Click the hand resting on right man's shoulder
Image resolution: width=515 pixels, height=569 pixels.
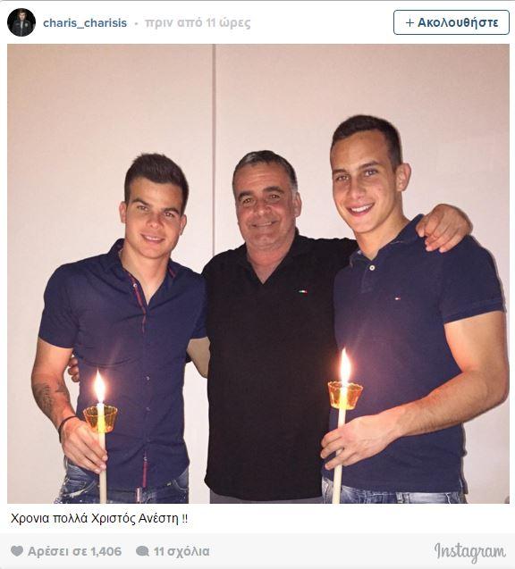click(443, 228)
